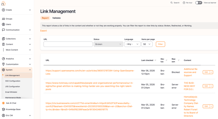
Task: Click the Filter button
Action: pos(160,44)
